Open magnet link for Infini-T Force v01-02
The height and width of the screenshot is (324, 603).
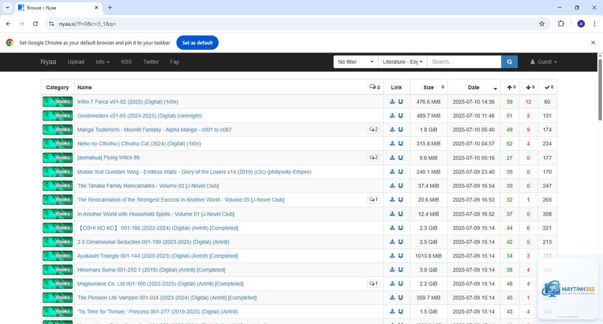click(x=401, y=102)
